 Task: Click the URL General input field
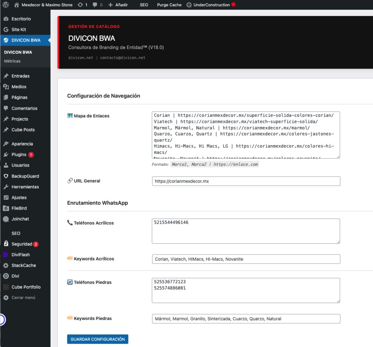246,181
